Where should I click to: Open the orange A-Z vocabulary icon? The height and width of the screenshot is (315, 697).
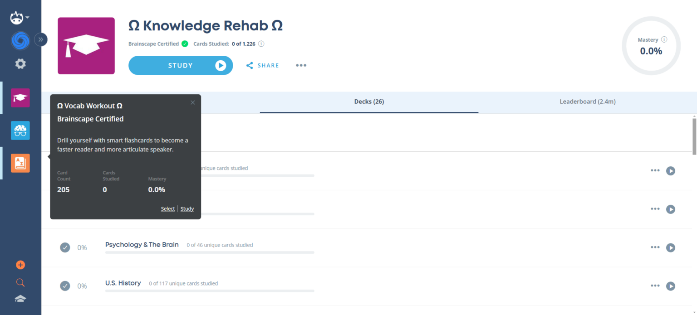[20, 163]
